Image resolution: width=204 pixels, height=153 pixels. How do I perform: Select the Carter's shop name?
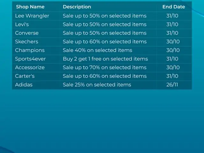25,76
